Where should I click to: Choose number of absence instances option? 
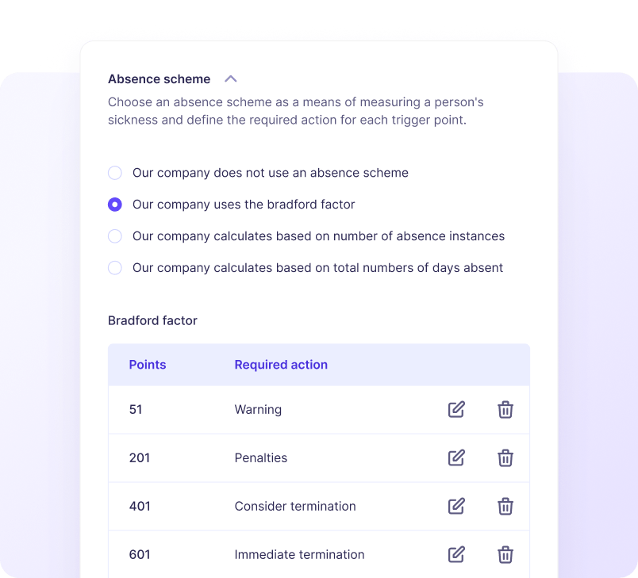pyautogui.click(x=115, y=236)
